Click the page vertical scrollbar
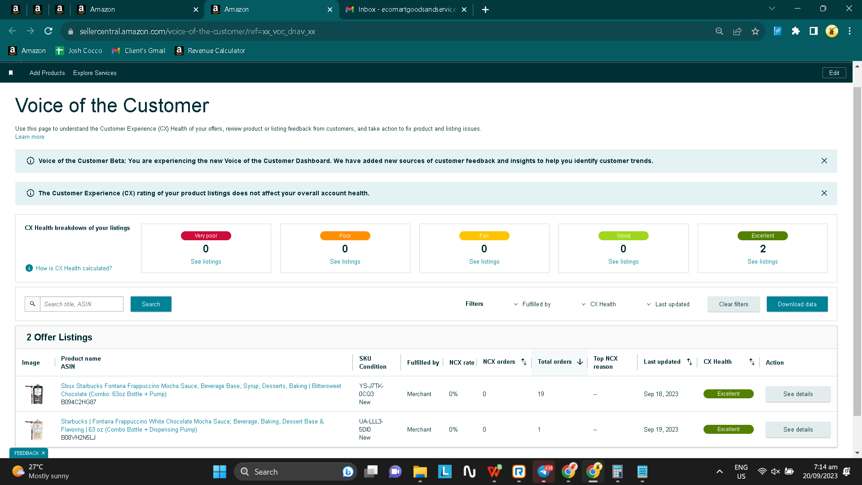 coord(857,251)
